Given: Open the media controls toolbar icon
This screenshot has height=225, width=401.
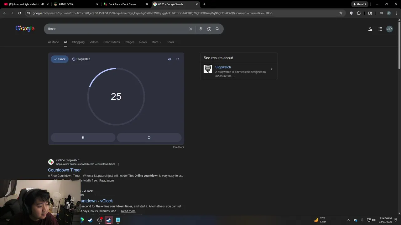Looking at the screenshot, I should point(381,13).
